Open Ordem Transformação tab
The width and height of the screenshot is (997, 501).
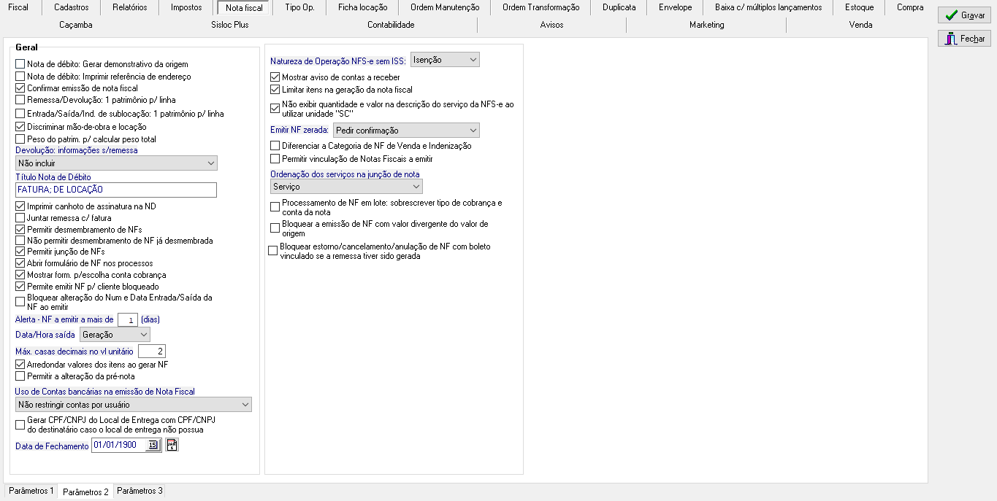pos(541,7)
